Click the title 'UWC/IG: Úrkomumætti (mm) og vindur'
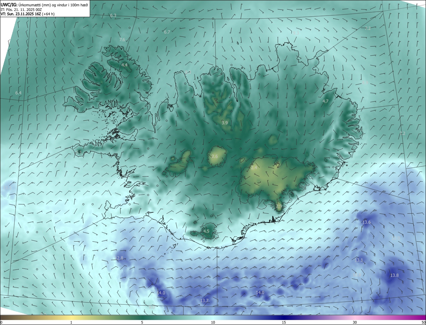426x325 pixels. (44, 5)
